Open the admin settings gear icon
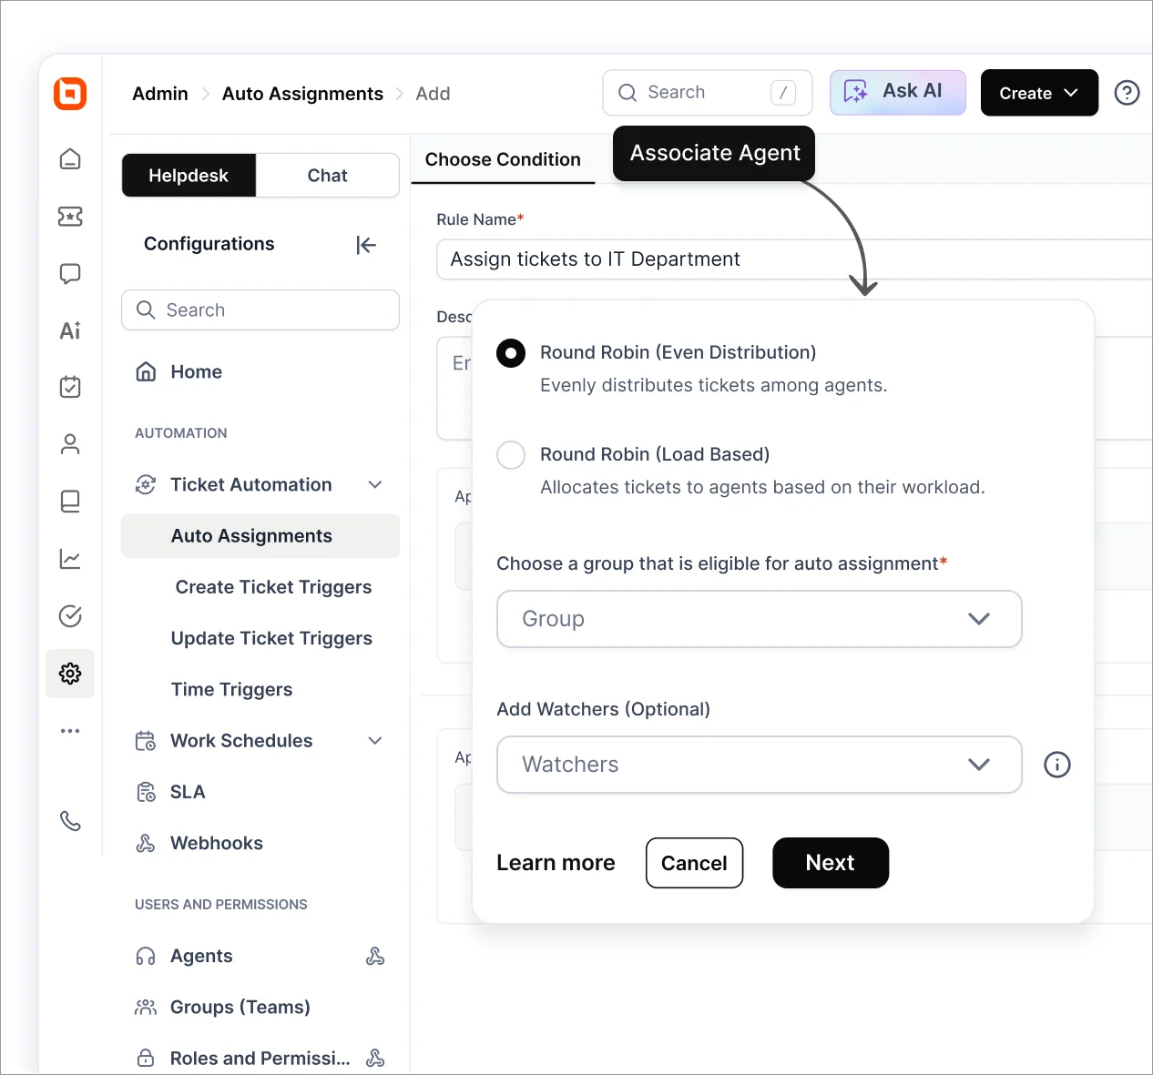 coord(70,674)
